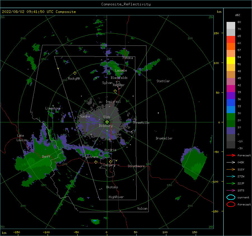The image size is (252, 236).
Task: Click the yellow diamond marker below RedDeer
Action: pyautogui.click(x=115, y=91)
